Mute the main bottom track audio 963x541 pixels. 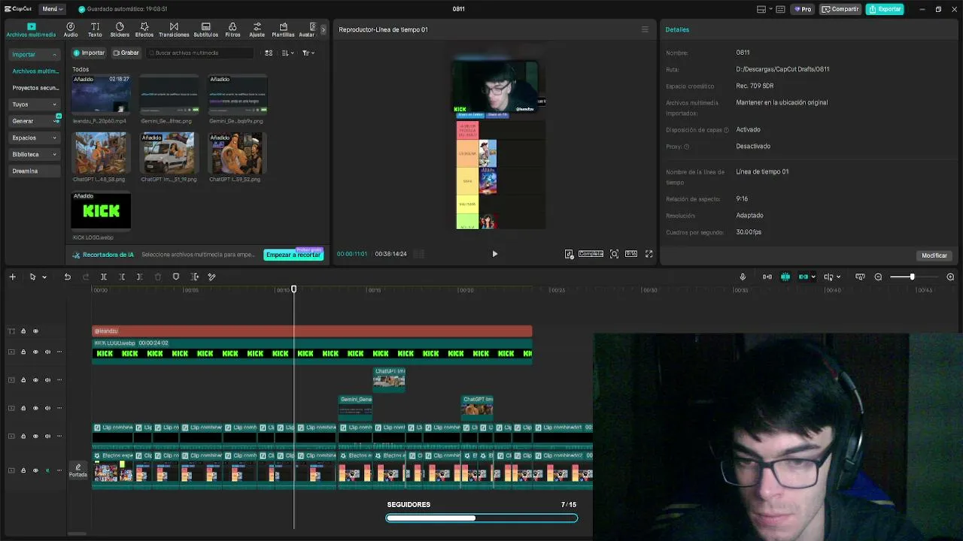pos(47,470)
